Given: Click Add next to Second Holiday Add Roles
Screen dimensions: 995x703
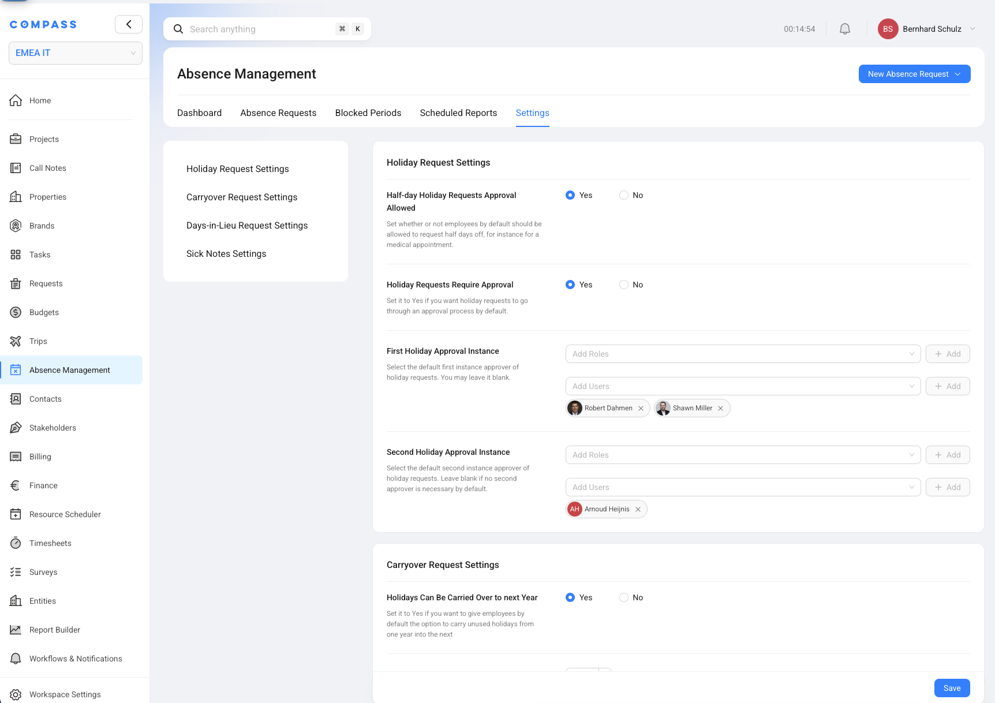Looking at the screenshot, I should (x=948, y=455).
